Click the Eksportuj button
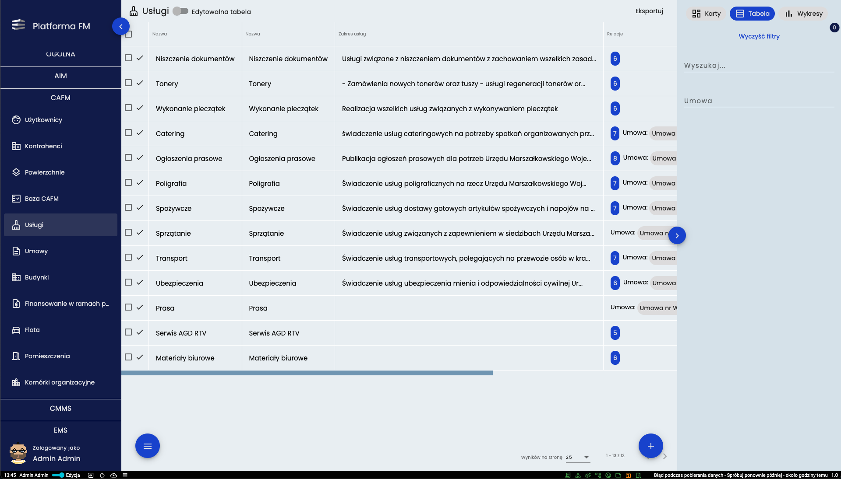The width and height of the screenshot is (841, 479). coord(649,11)
